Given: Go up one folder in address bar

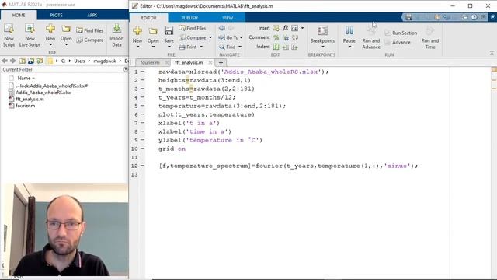Looking at the screenshot, I should pyautogui.click(x=23, y=61).
